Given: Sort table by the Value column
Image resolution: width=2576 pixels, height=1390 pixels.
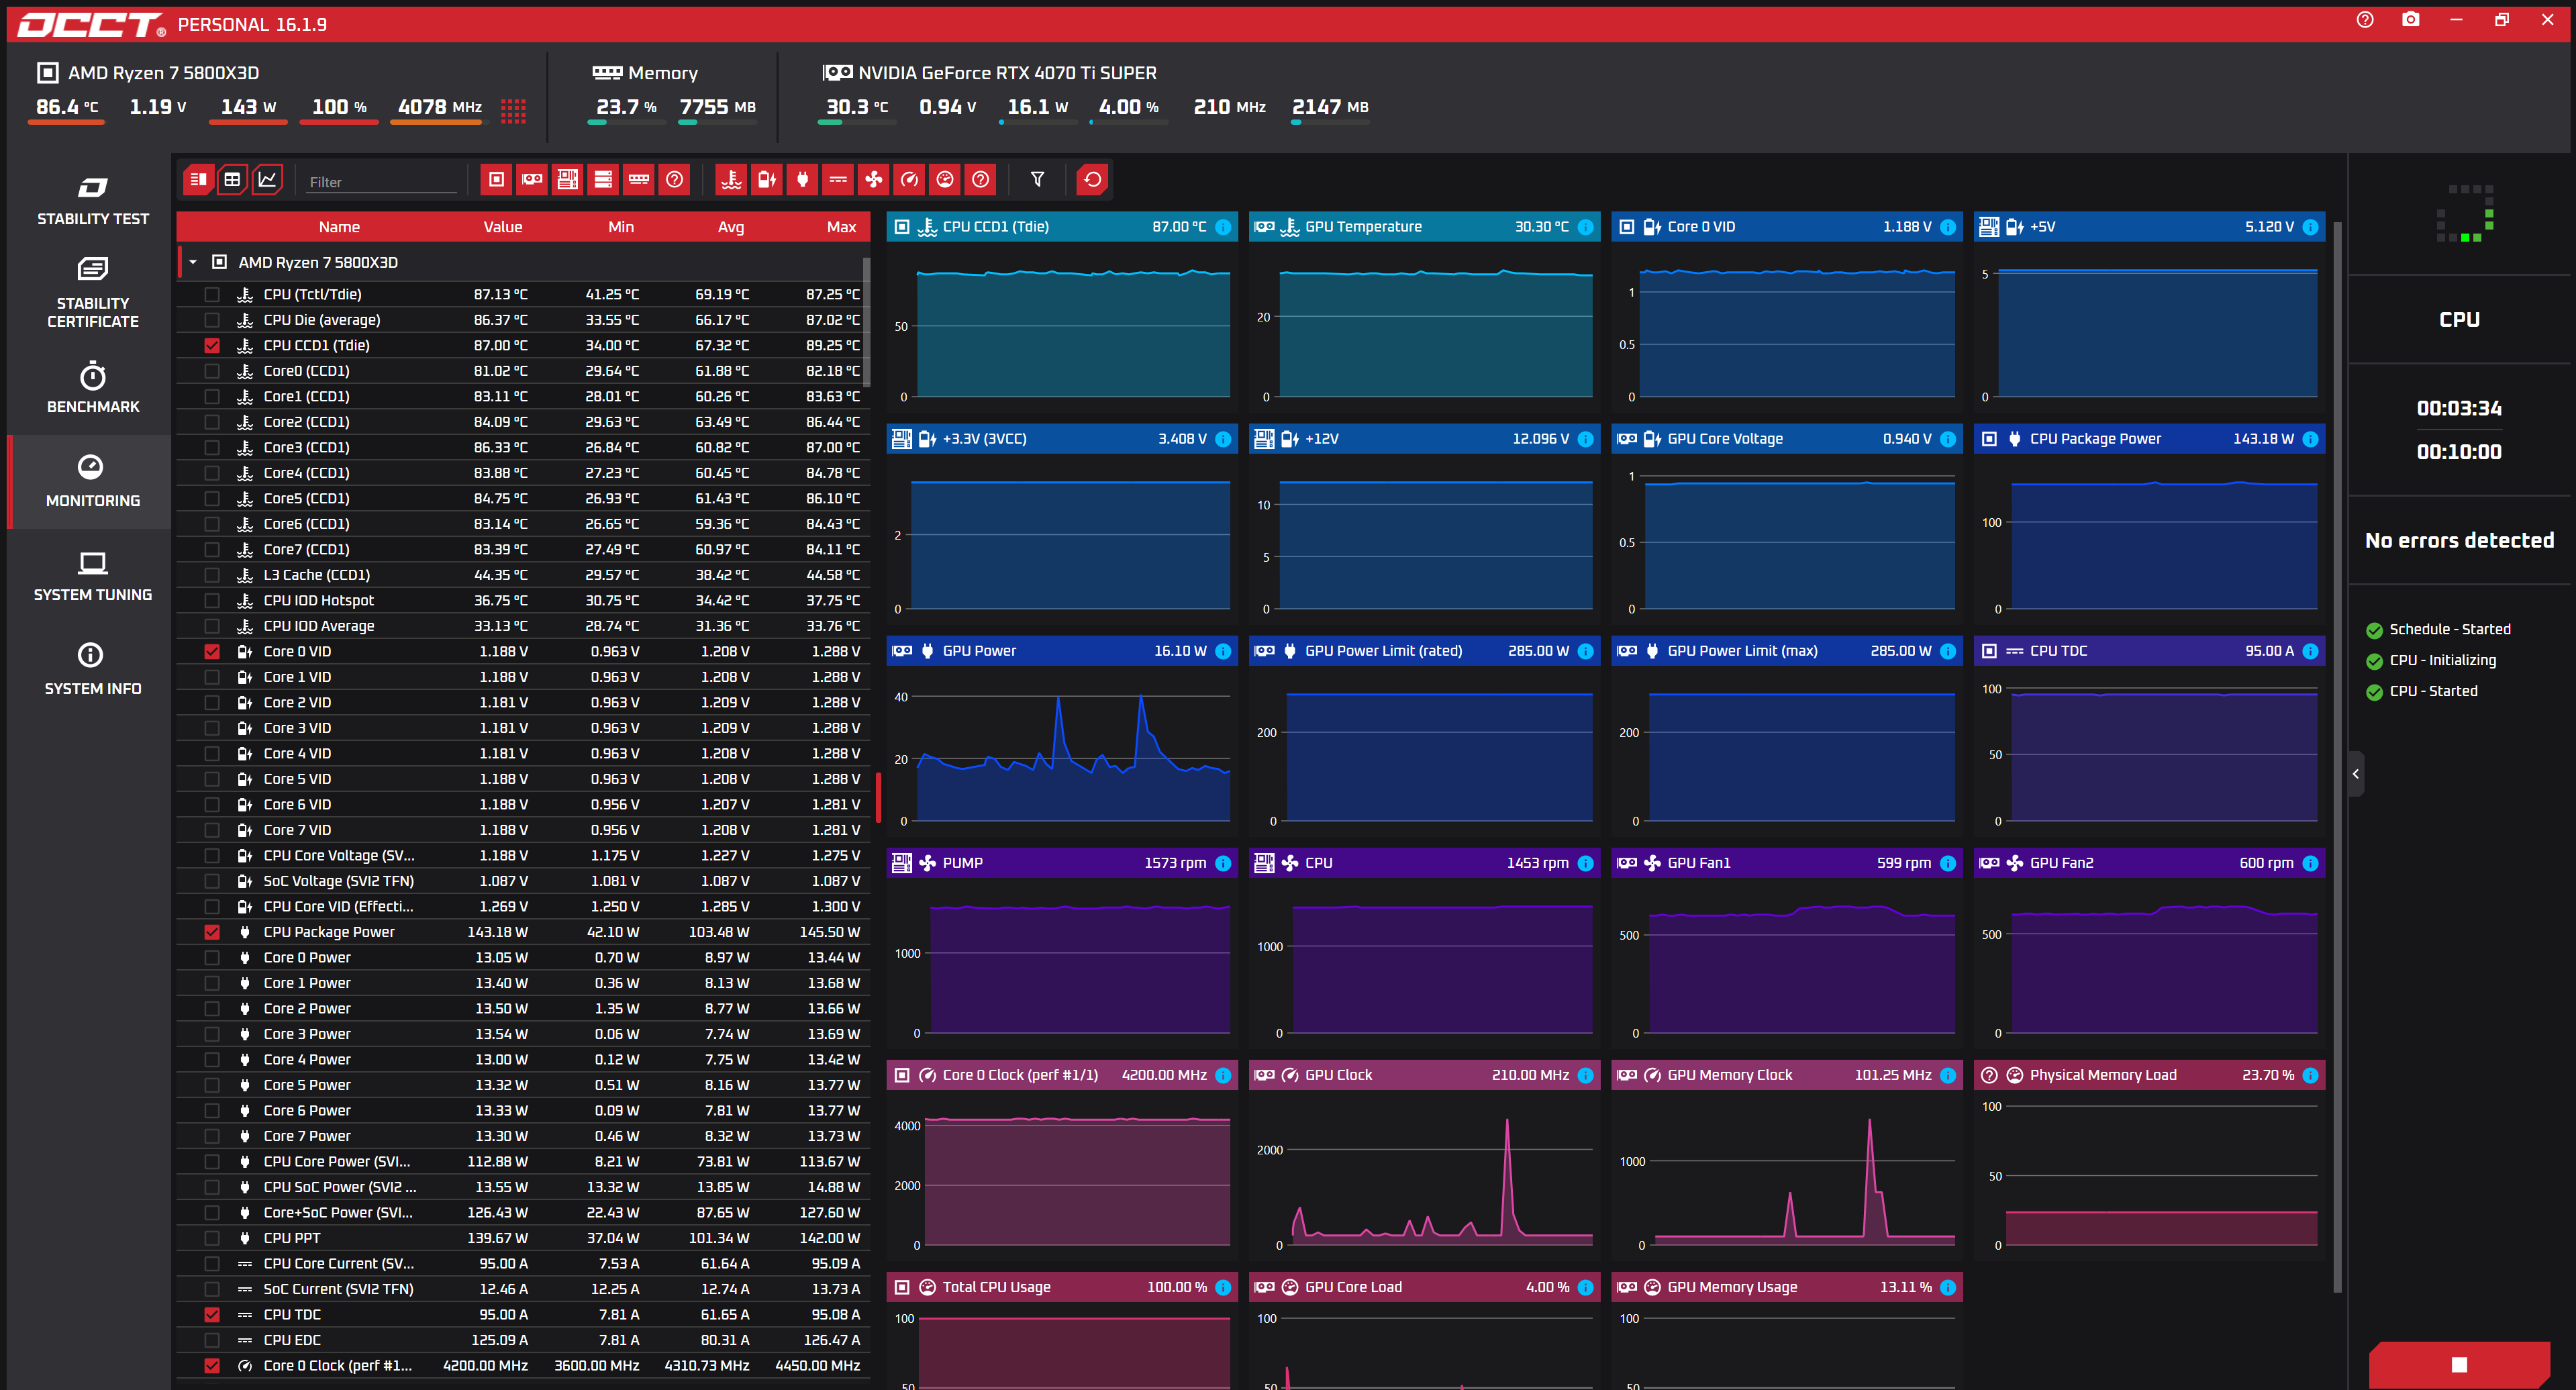Looking at the screenshot, I should (x=503, y=227).
